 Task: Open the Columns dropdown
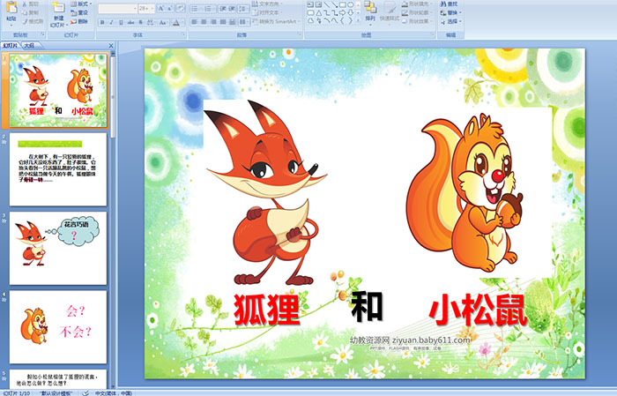coord(244,22)
